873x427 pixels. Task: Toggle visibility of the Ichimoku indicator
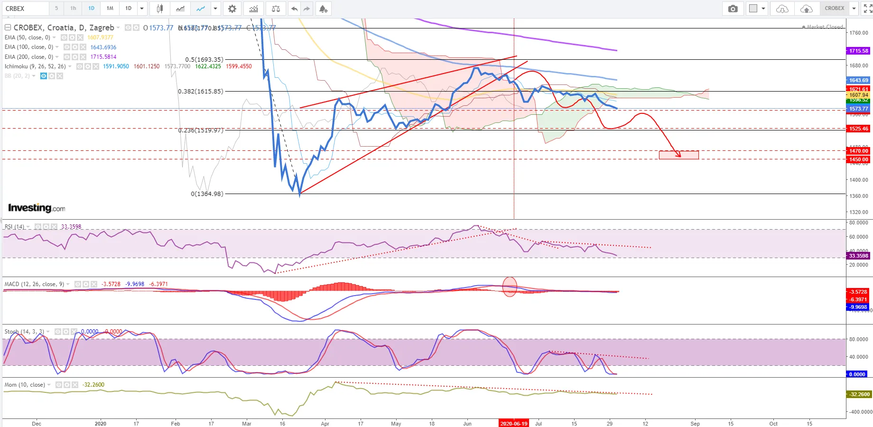pos(80,66)
